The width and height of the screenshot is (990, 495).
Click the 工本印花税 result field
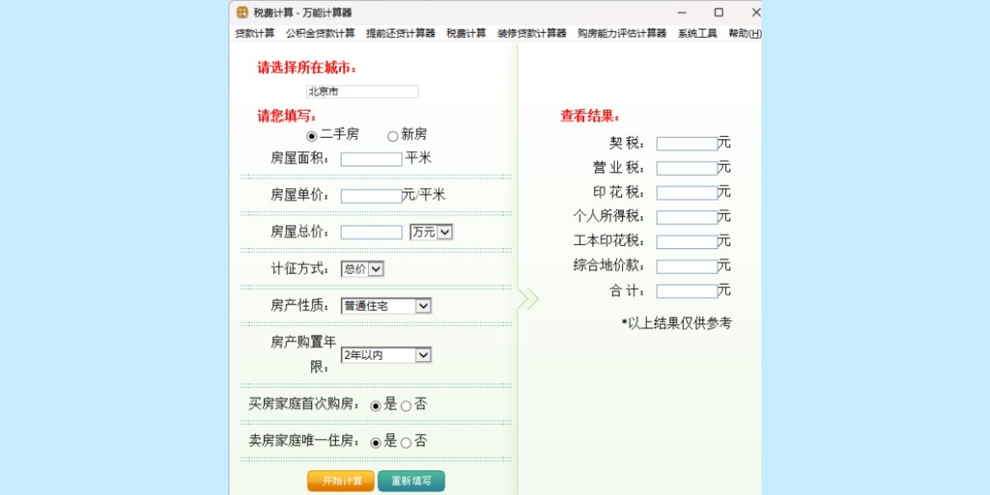pyautogui.click(x=686, y=243)
